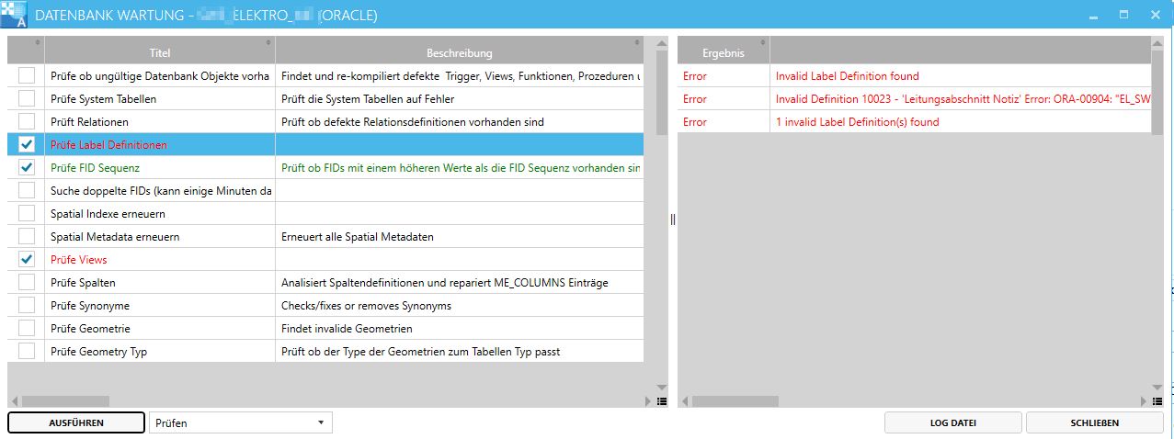This screenshot has width=1174, height=439.
Task: Click the scroll-right arrow under the results panel
Action: 1143,401
